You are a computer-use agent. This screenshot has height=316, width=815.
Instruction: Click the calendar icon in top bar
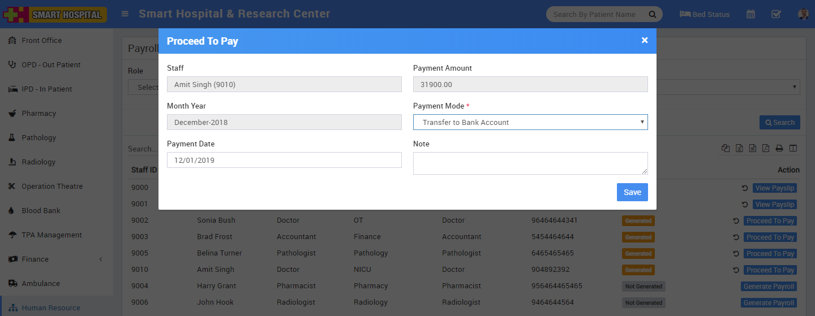[750, 14]
